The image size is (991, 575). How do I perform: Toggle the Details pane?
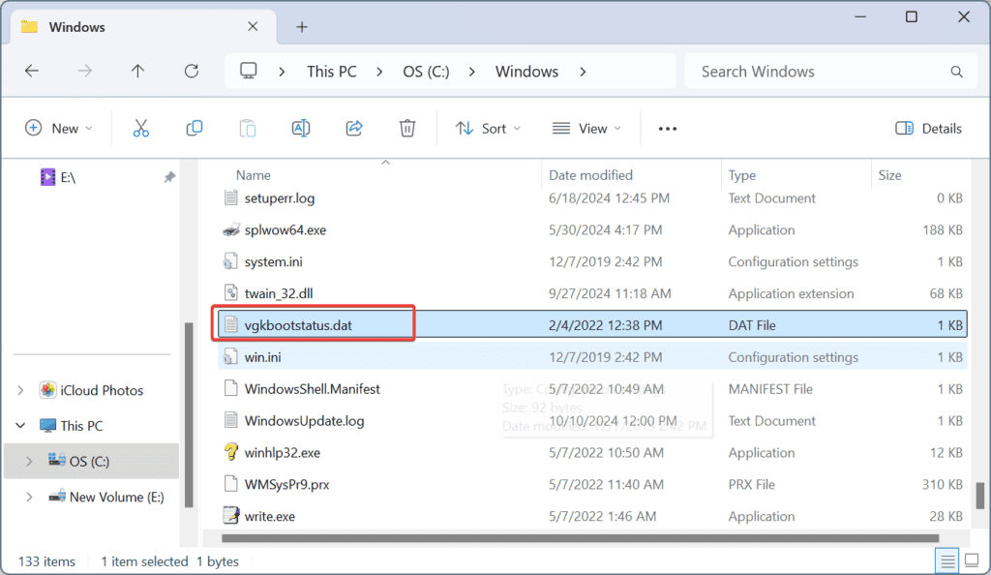tap(928, 129)
